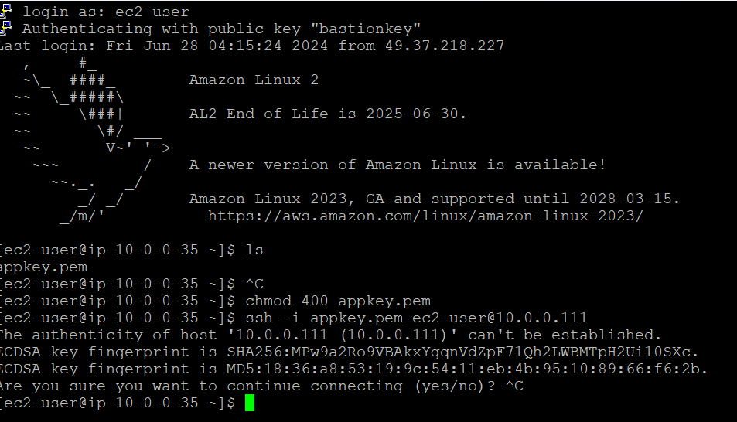The height and width of the screenshot is (422, 737).
Task: Click the PuTTY icon beside "login as"
Action: (x=5, y=11)
